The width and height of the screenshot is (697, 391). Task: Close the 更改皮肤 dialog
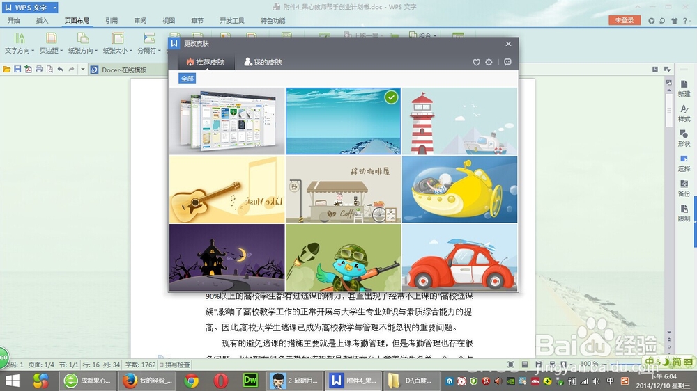pos(508,44)
